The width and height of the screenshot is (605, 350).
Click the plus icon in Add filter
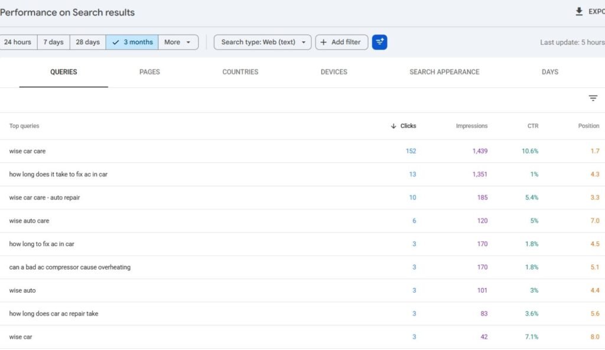pos(323,42)
